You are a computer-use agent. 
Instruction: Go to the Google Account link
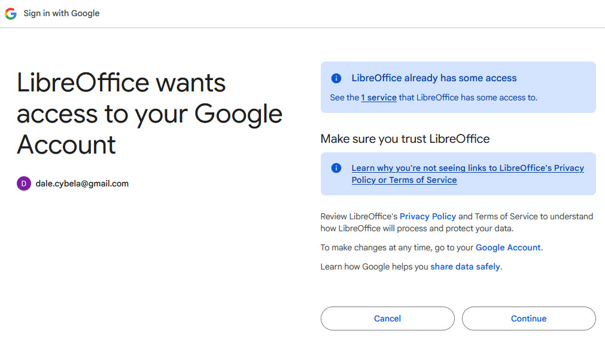click(x=508, y=247)
